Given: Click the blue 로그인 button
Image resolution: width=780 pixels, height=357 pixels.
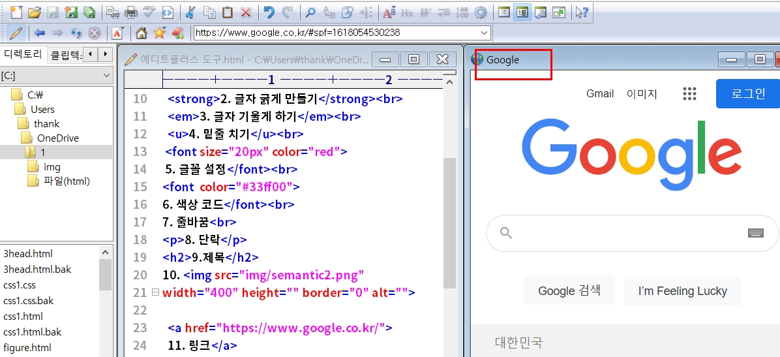Looking at the screenshot, I should [x=748, y=93].
